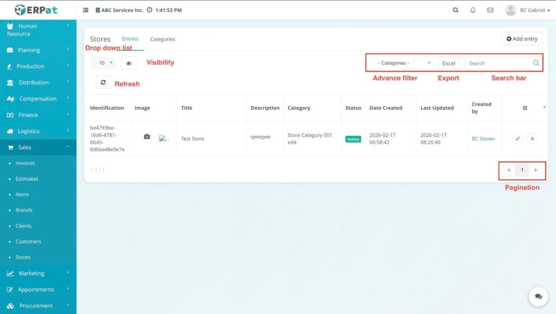
Task: Click the refresh table icon button
Action: [103, 82]
